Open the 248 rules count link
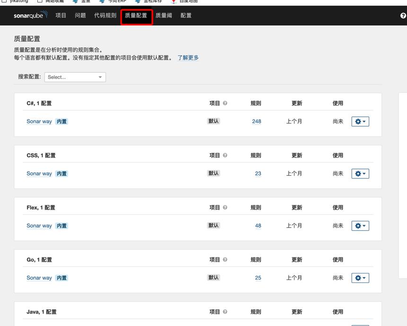 click(257, 121)
